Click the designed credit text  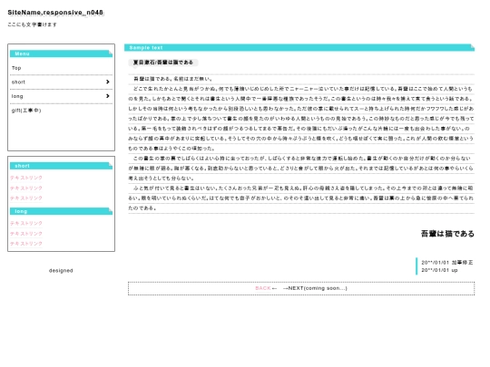(61, 271)
